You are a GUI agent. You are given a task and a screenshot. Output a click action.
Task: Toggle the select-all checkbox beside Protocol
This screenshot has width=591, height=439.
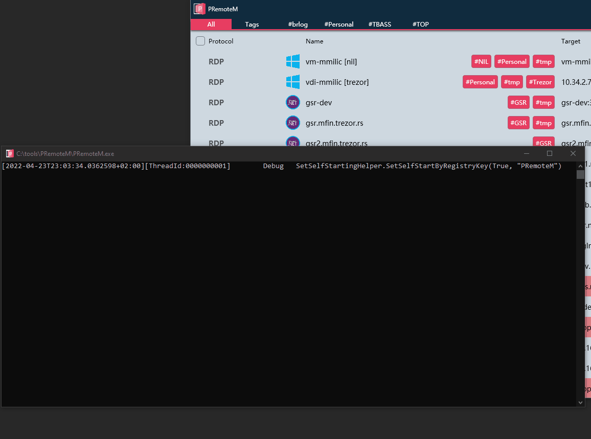(200, 41)
